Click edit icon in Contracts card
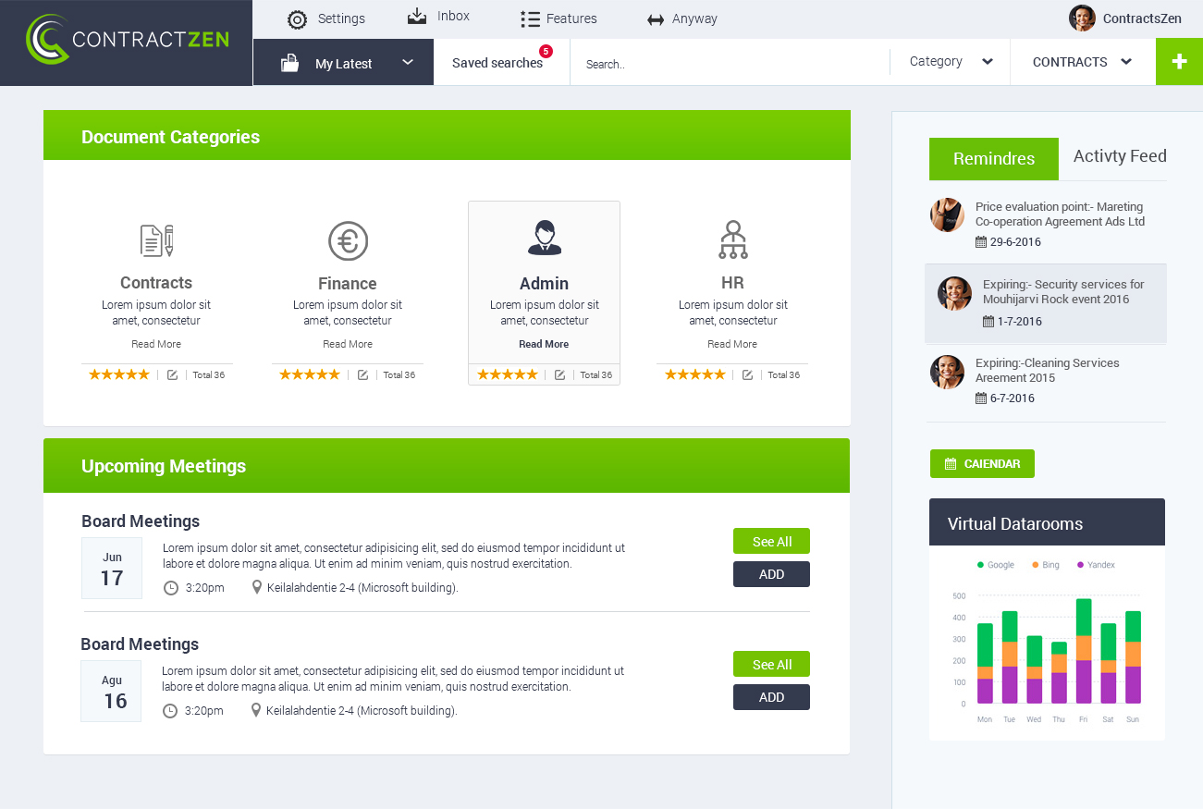 point(172,374)
